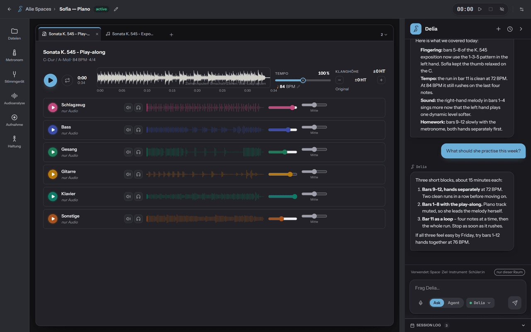Activate microphone voice input
531x332 pixels.
(x=421, y=303)
